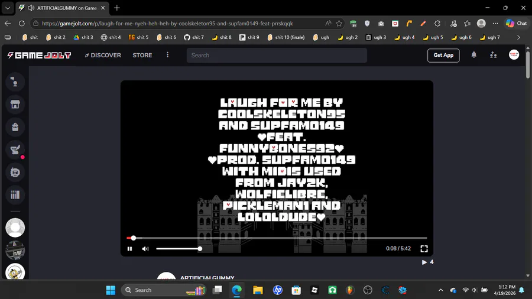Open a new browser tab
Image resolution: width=532 pixels, height=299 pixels.
point(116,8)
